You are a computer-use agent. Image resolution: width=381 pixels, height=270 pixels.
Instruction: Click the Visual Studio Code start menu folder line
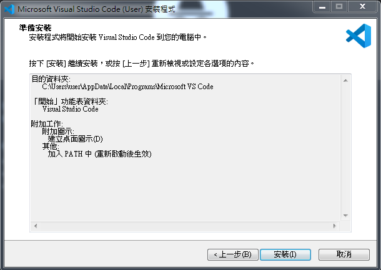coord(70,109)
